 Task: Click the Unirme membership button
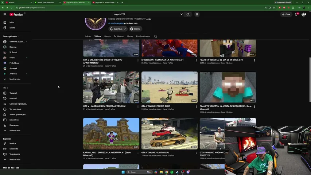[136, 29]
